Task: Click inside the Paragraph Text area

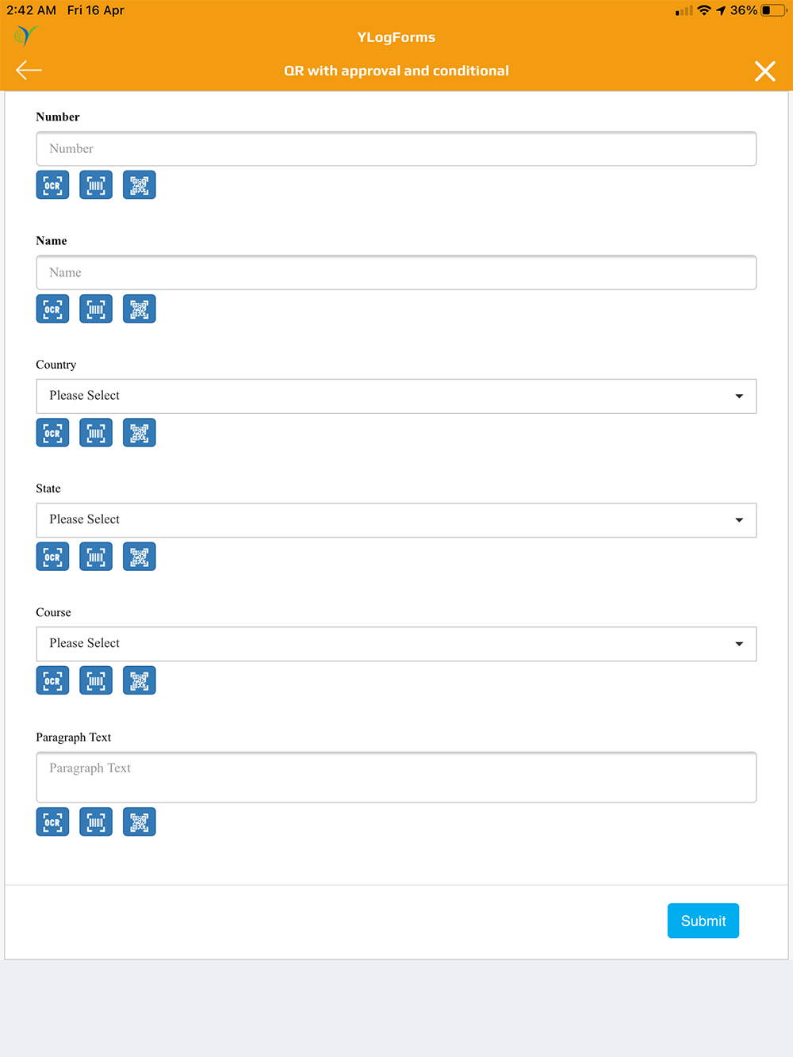Action: tap(396, 777)
